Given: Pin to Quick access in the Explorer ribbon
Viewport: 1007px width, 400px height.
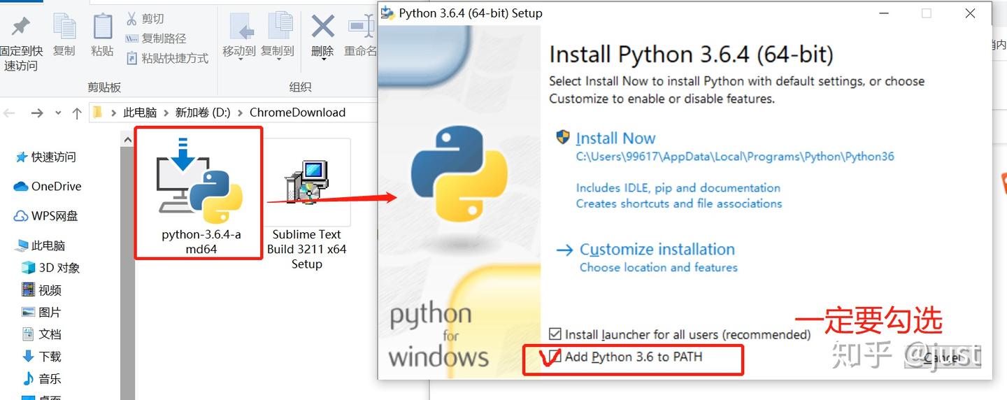Looking at the screenshot, I should pos(21,43).
